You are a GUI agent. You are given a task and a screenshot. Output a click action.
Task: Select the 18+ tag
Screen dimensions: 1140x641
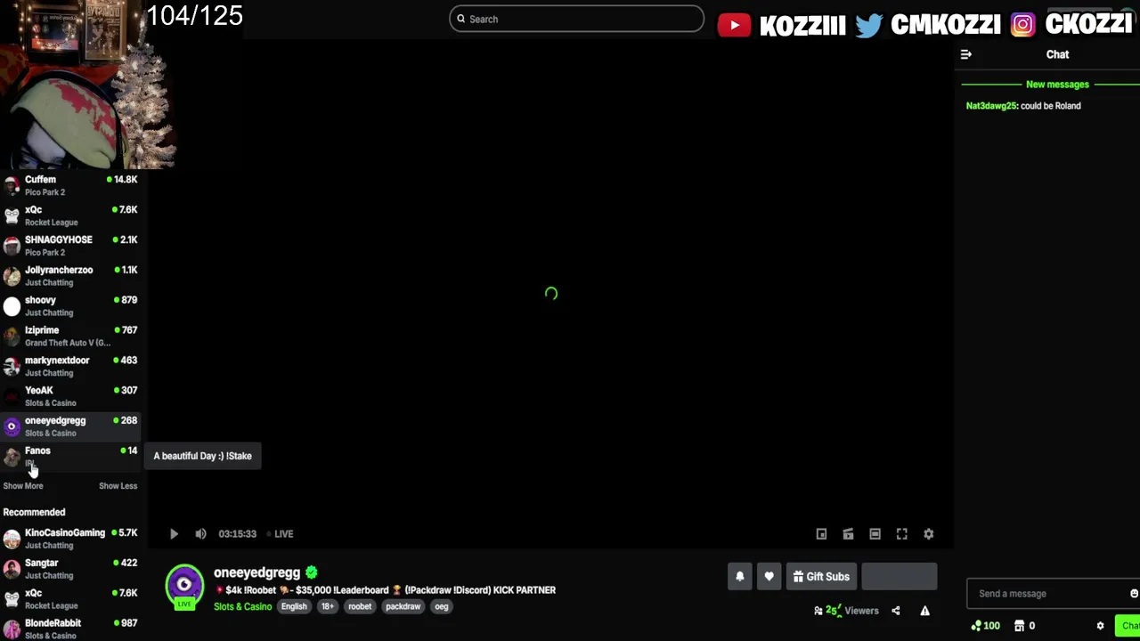(328, 606)
